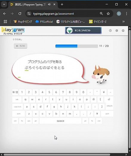Open the Chrome apps grid icon
Image resolution: width=131 pixels, height=156 pixels.
[5, 22]
